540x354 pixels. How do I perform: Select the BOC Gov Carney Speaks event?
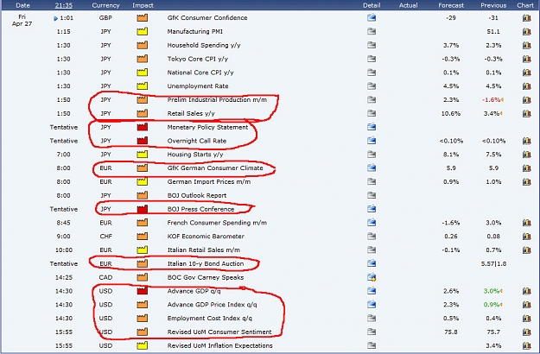[x=206, y=277]
